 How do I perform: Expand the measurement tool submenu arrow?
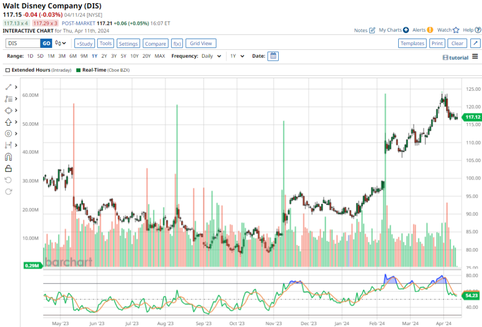click(16, 145)
